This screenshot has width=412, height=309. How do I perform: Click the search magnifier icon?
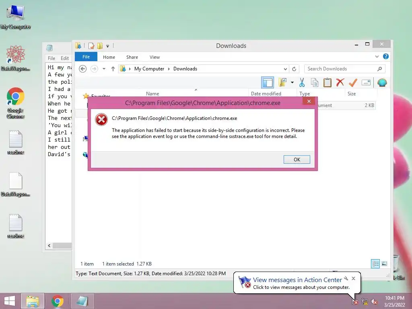coord(379,69)
